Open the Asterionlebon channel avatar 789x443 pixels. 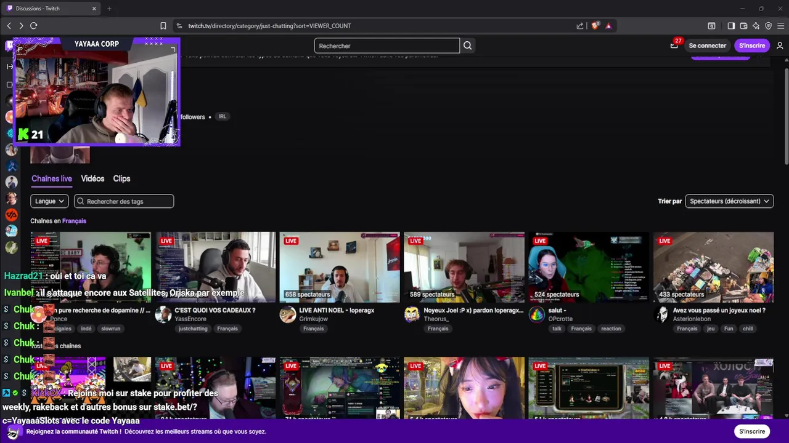point(661,314)
